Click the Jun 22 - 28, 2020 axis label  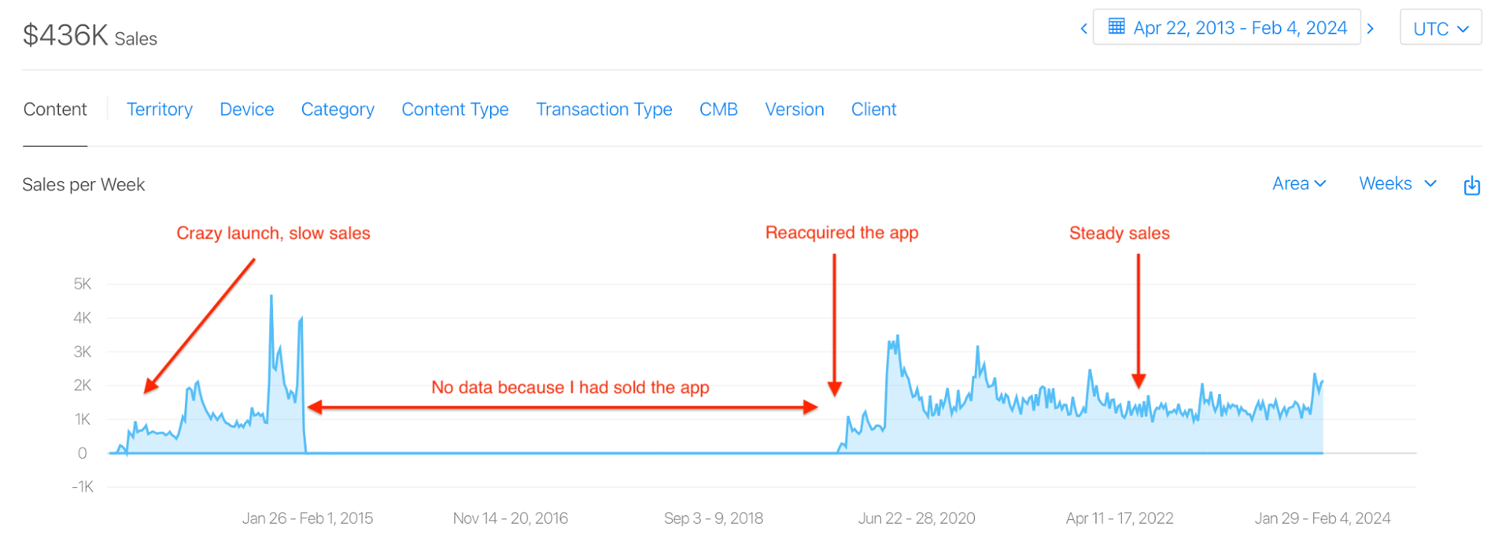coord(917,518)
